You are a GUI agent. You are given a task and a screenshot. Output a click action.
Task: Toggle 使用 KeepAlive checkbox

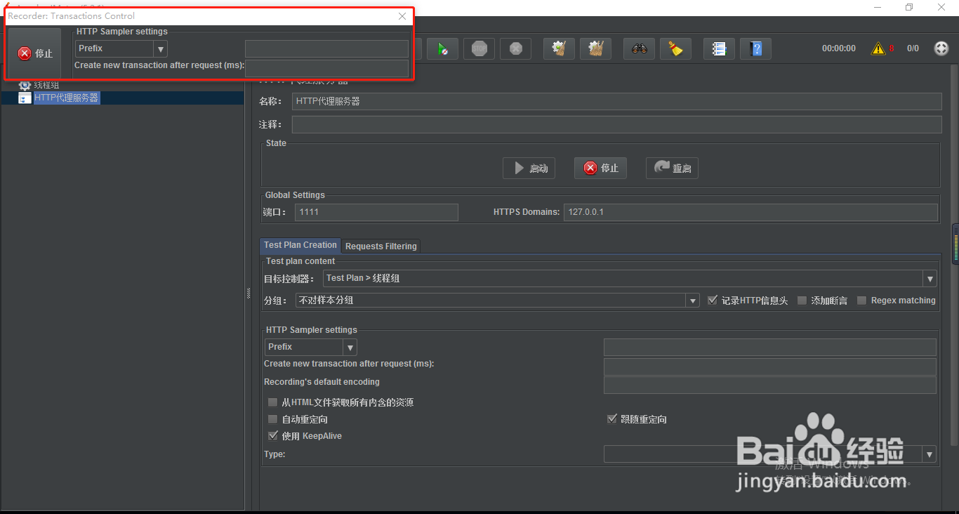tap(272, 436)
